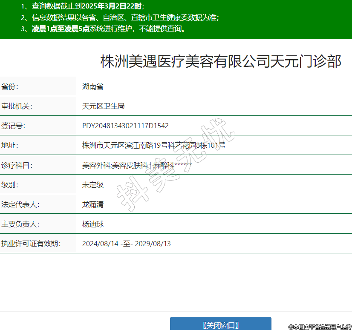Click the main person in charge 杨迪球

(93, 224)
